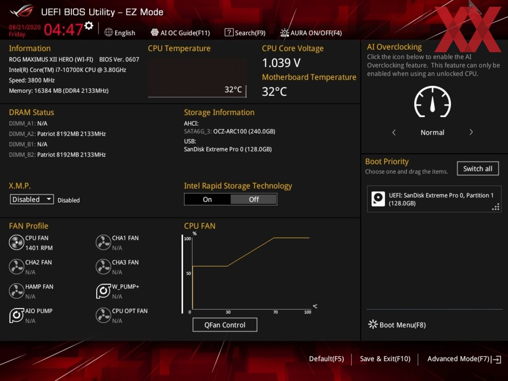Viewport: 508px width, 381px height.
Task: Load Default(F5) settings
Action: pos(326,359)
